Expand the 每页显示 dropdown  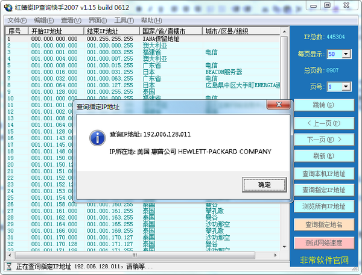(x=346, y=54)
